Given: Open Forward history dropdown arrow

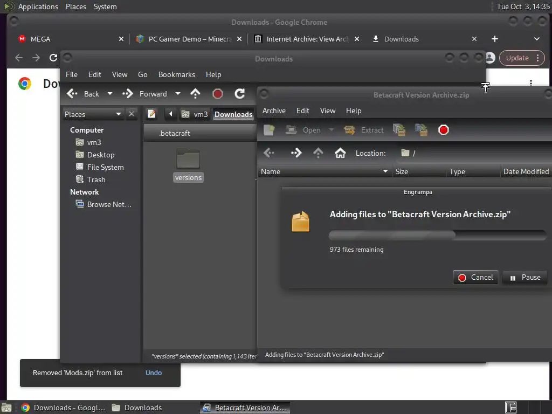Looking at the screenshot, I should 178,94.
